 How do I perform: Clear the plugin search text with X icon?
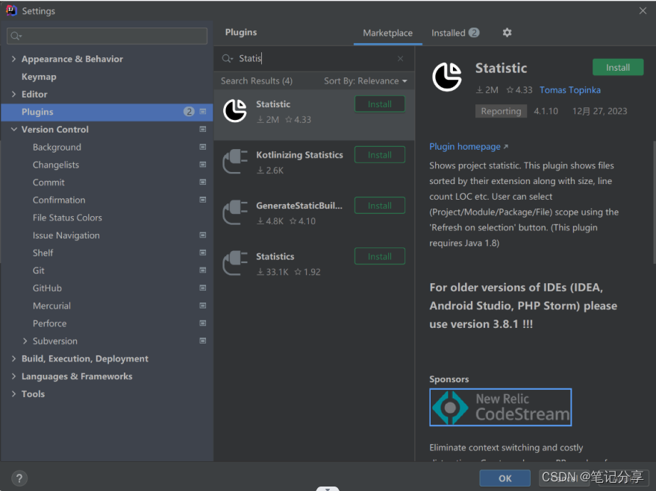400,58
